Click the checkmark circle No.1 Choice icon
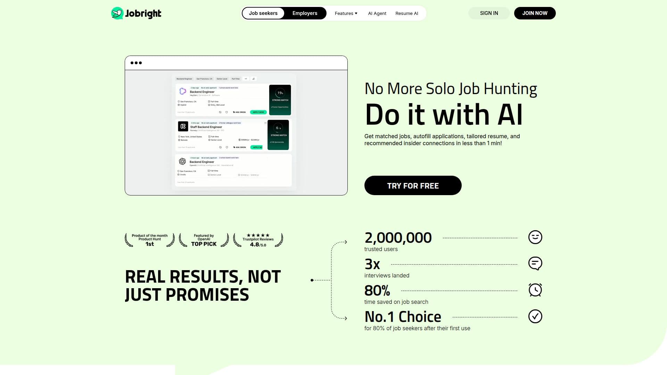The width and height of the screenshot is (667, 375). point(535,316)
